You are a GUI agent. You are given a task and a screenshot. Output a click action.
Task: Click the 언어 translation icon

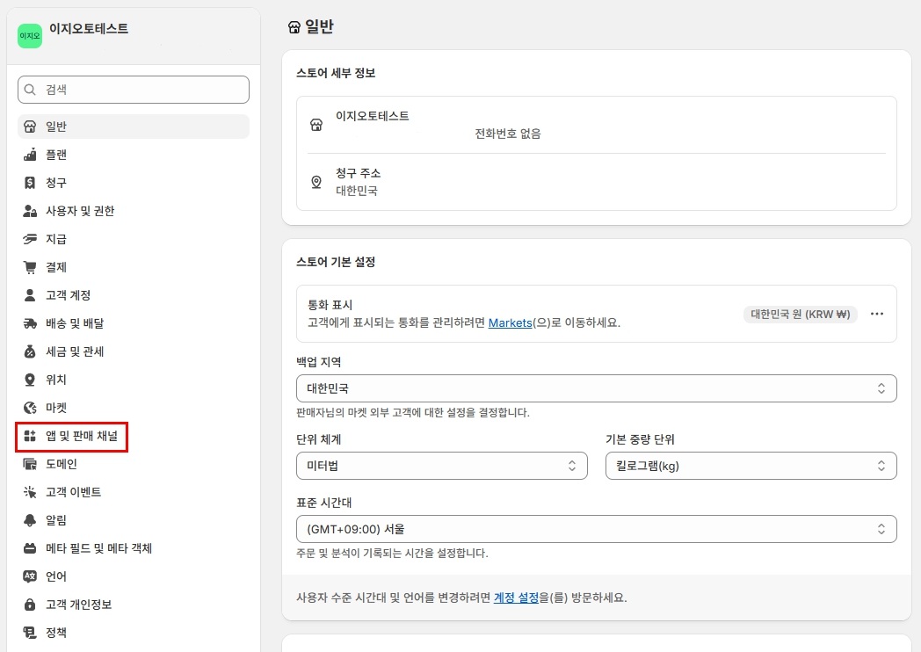[30, 576]
